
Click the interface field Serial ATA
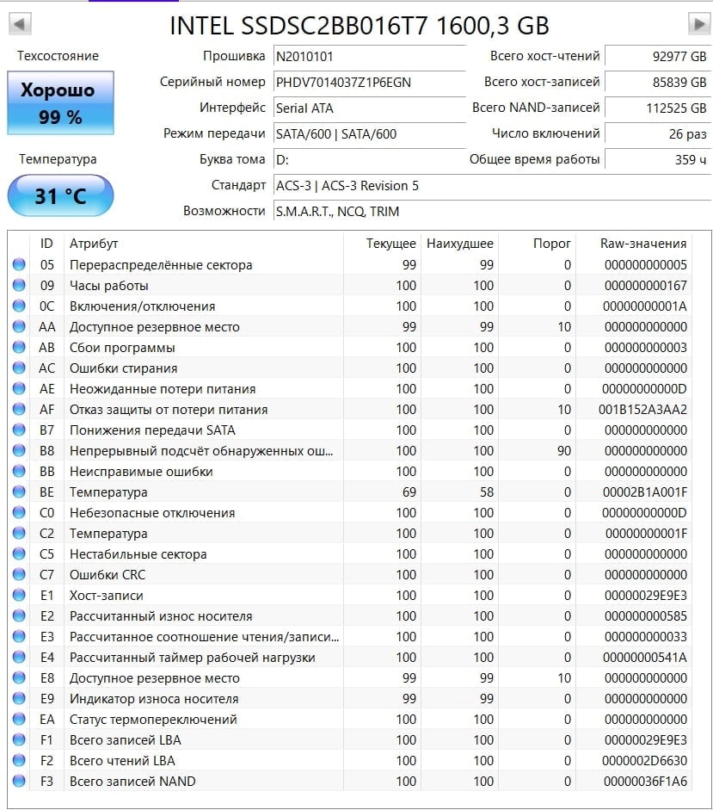pos(370,108)
